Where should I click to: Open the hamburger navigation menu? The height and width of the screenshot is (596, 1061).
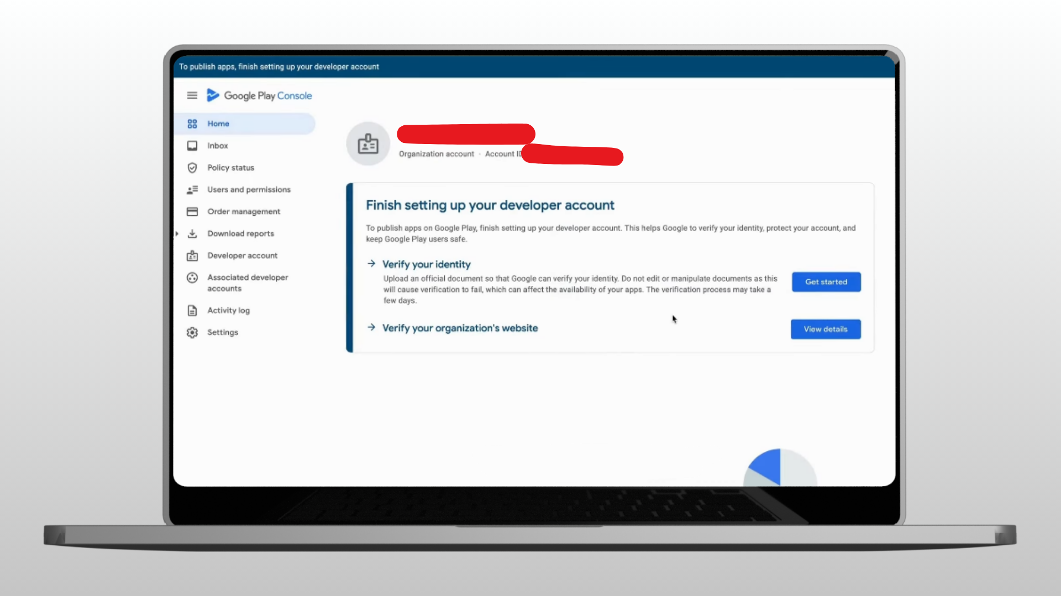tap(192, 95)
